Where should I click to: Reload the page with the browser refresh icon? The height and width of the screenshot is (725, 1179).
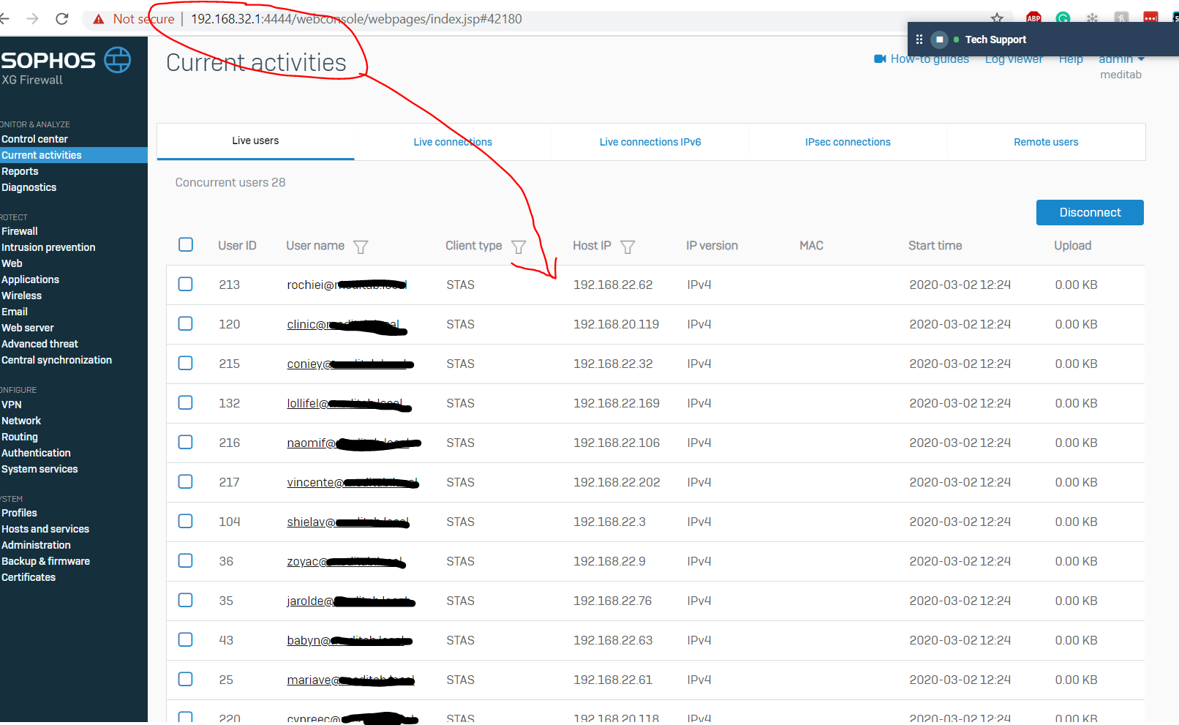pyautogui.click(x=62, y=19)
